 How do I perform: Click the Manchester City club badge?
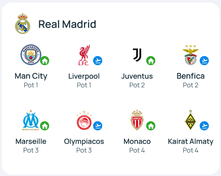click(31, 55)
